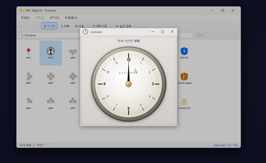Click the 현재 시간대 label in clock window
The height and width of the screenshot is (163, 266).
point(125,41)
